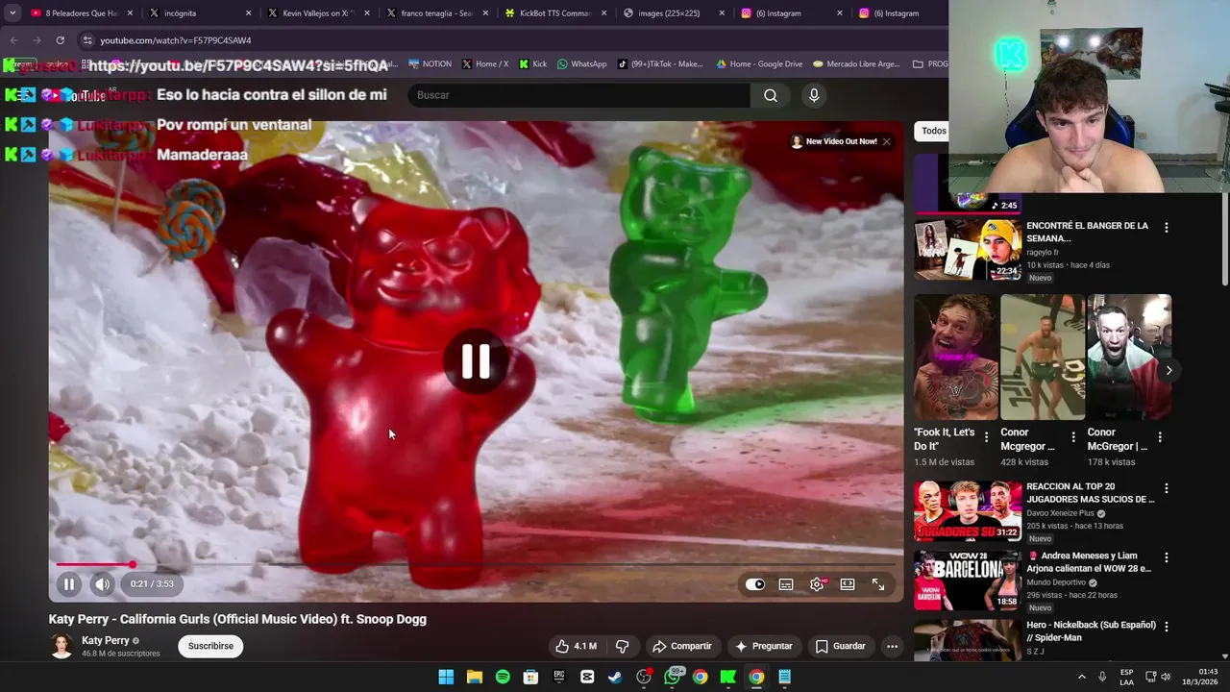Open CapCut from the taskbar
This screenshot has height=692, width=1230.
[x=587, y=677]
